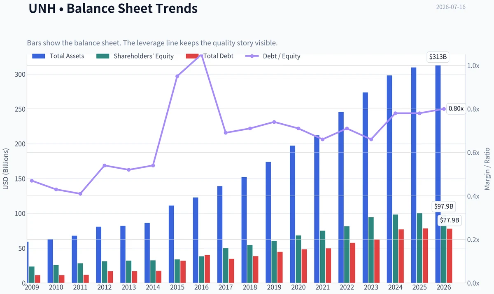This screenshot has height=294, width=494.
Task: Click the USD (Billions) axis title
Action: [6, 168]
